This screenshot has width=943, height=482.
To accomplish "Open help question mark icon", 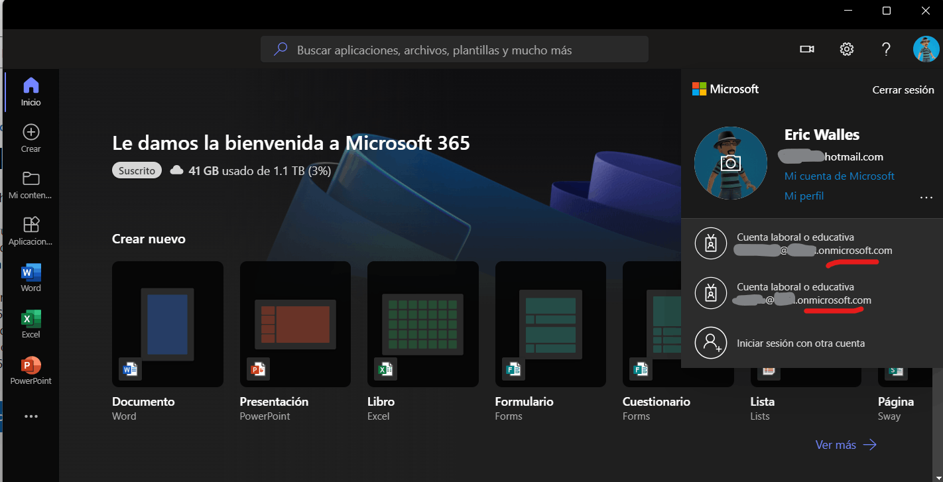I will (x=886, y=49).
